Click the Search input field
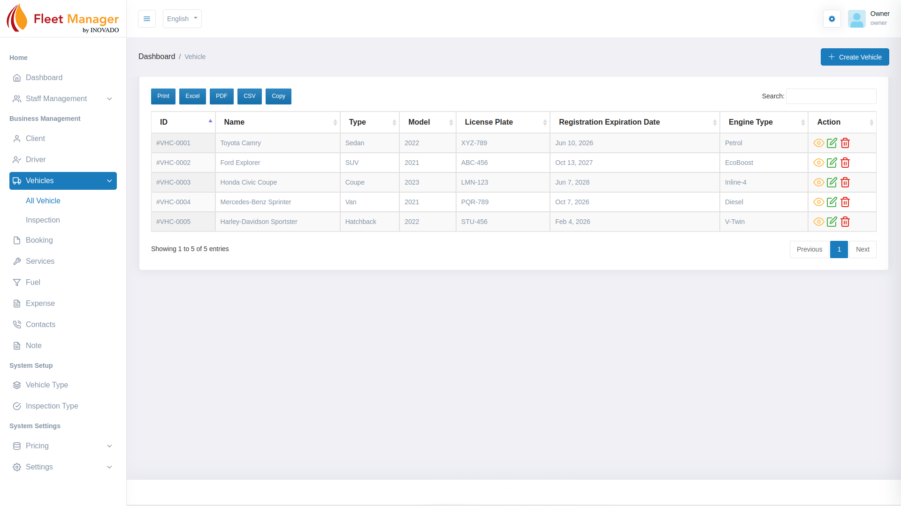 click(x=831, y=96)
